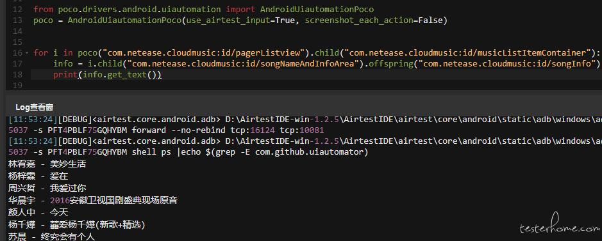Click line number 18 in the gutter

pyautogui.click(x=17, y=75)
